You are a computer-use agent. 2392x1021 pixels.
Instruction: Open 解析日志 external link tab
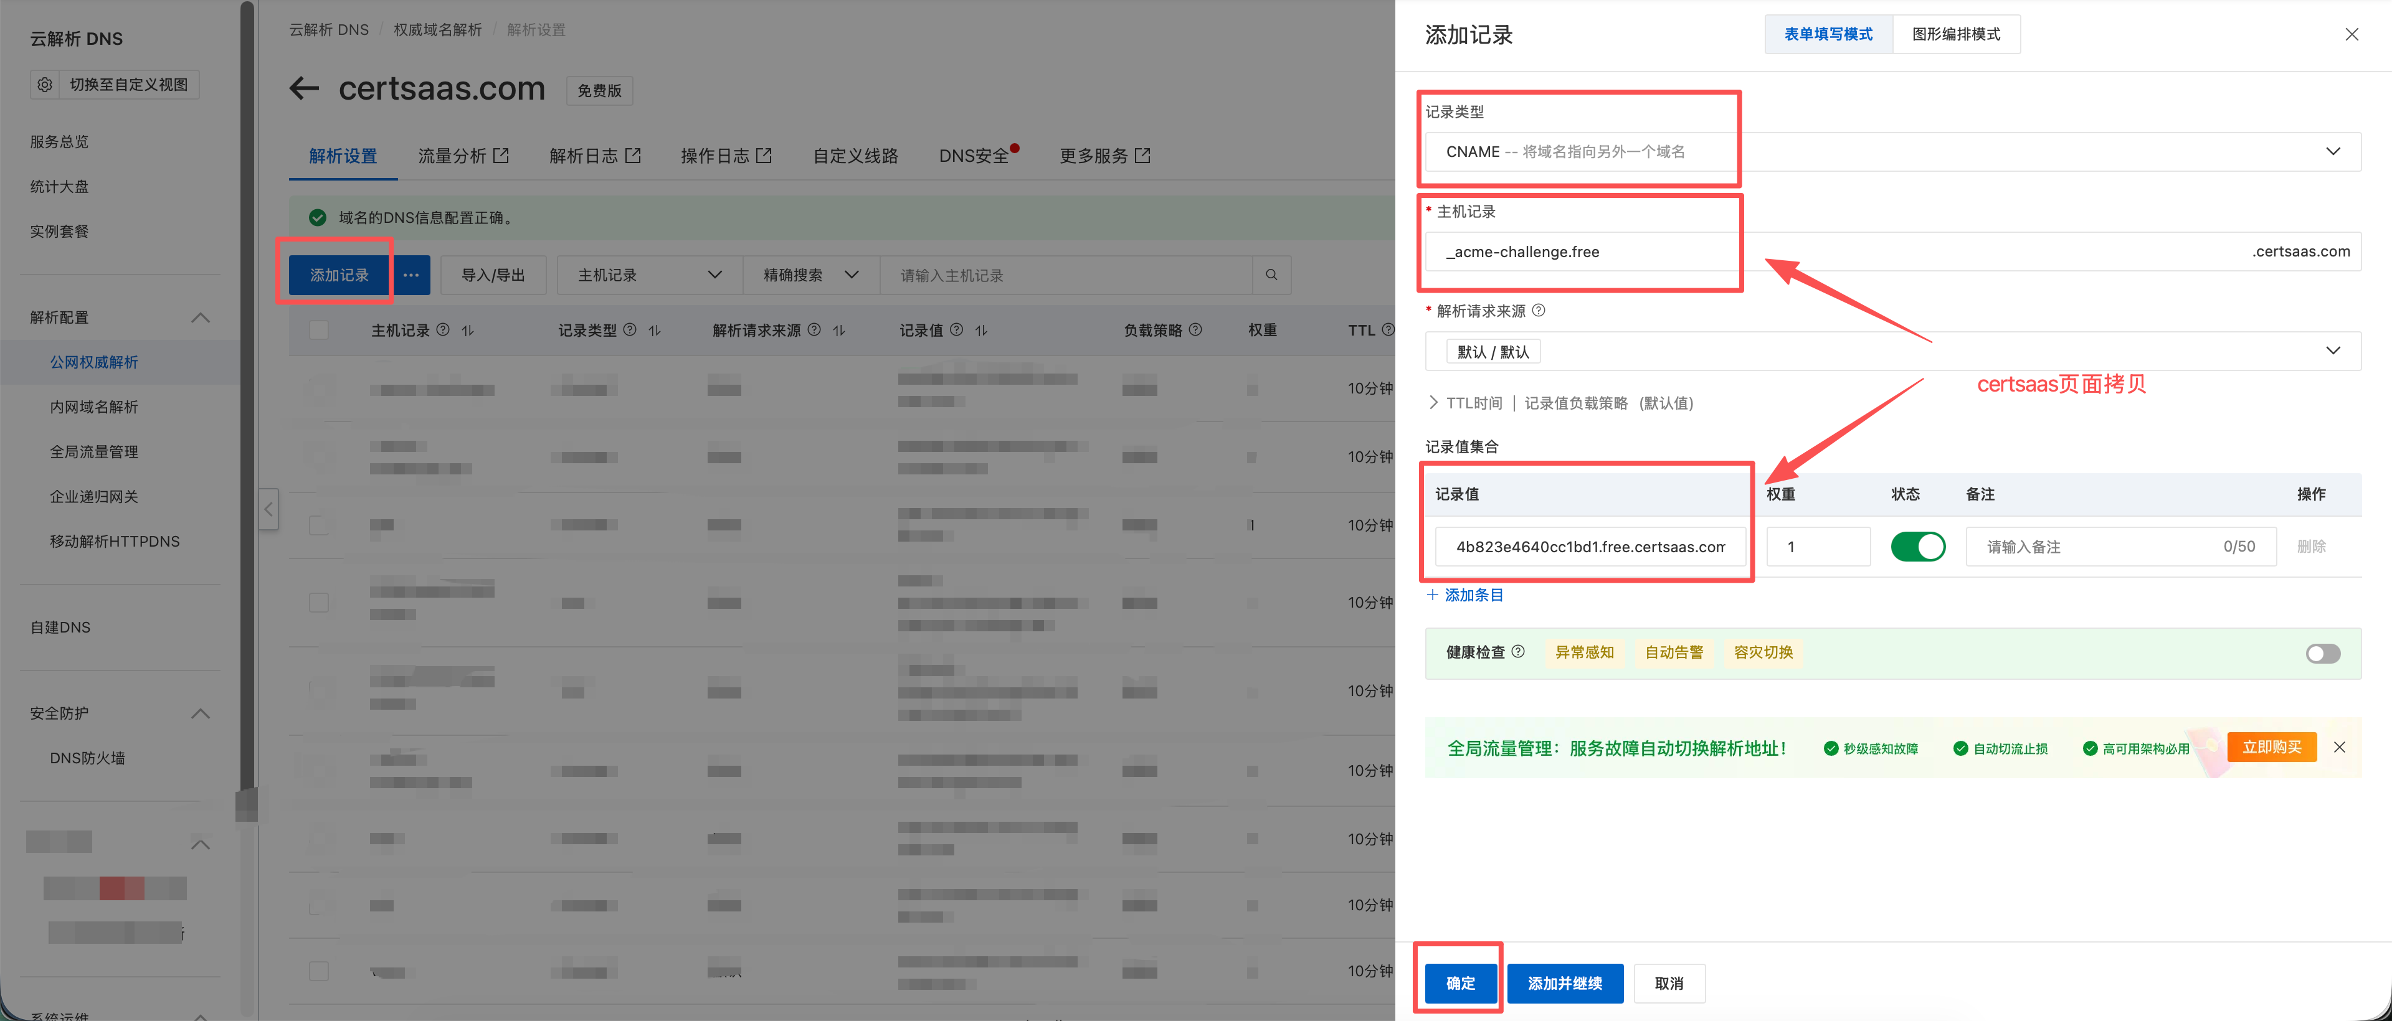[596, 156]
